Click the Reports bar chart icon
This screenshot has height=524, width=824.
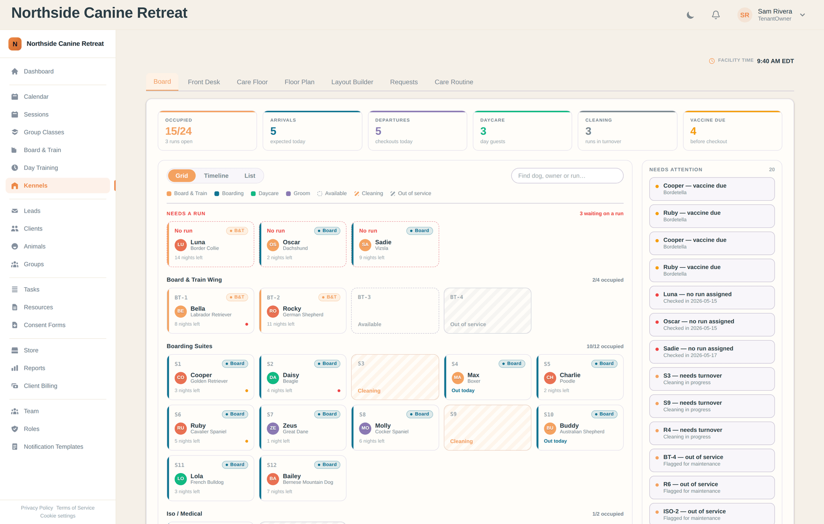(x=14, y=368)
